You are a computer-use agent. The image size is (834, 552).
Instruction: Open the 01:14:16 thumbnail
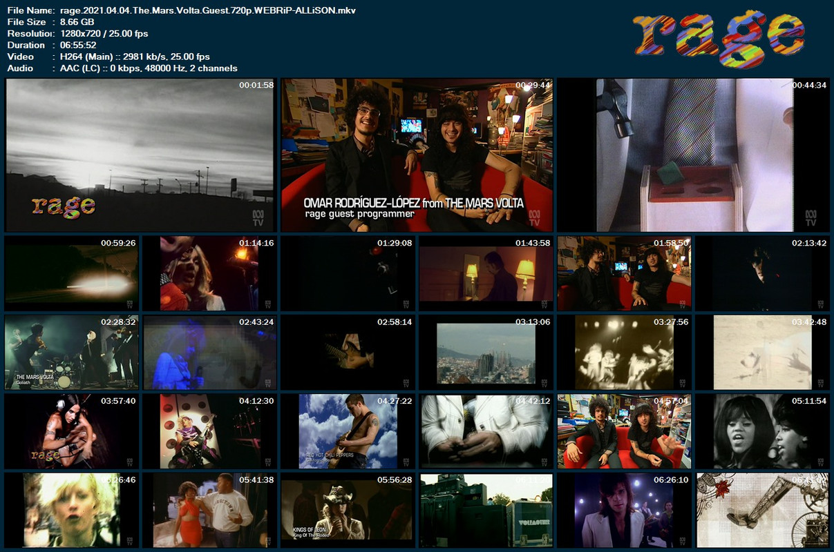click(209, 273)
